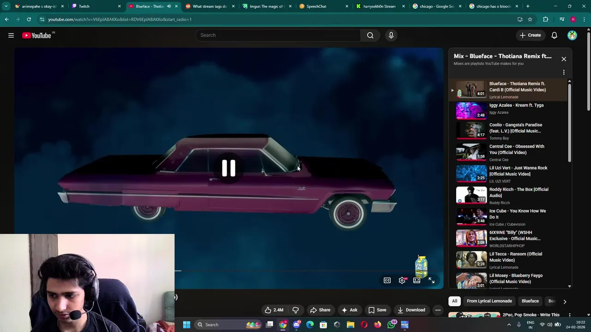Save video to a playlist
This screenshot has width=591, height=332.
coord(377,310)
